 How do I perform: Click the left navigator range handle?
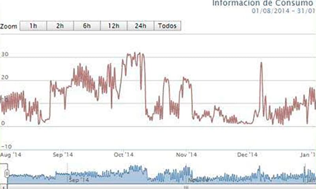pos(7,174)
